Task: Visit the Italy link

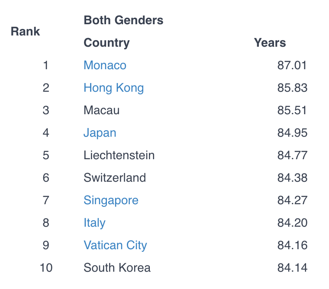Action: [x=94, y=223]
